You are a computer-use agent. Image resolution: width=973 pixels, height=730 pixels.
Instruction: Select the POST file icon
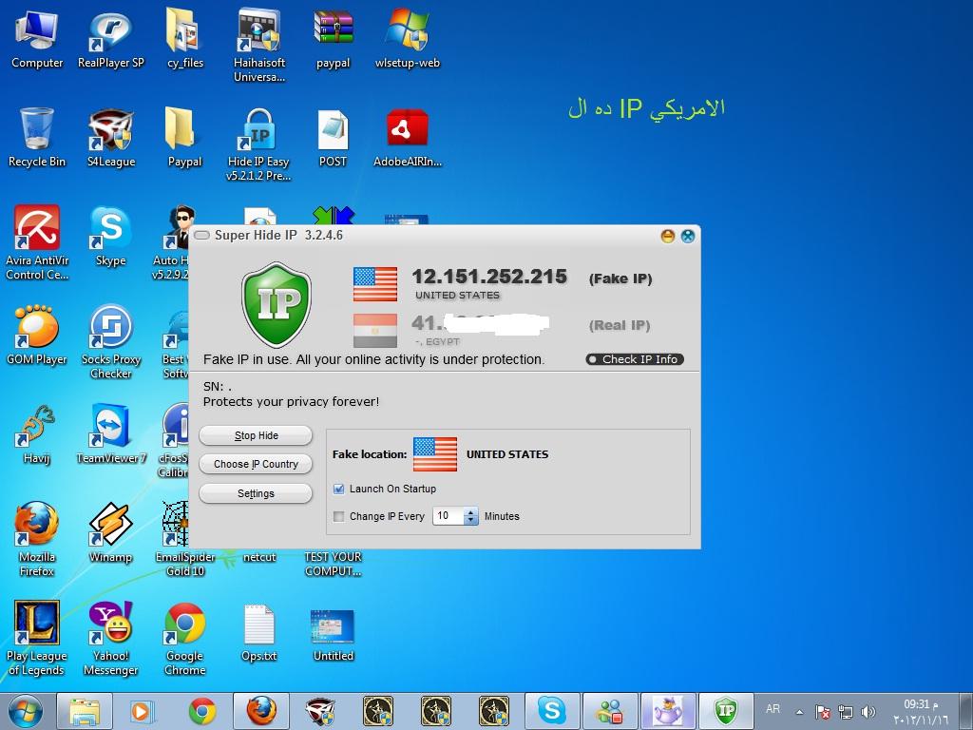pos(333,138)
